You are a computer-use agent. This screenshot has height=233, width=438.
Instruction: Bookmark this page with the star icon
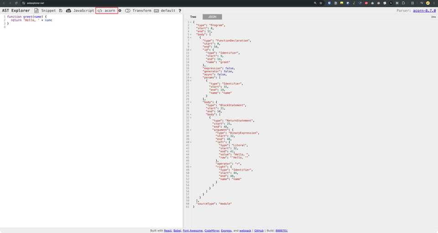321,3
